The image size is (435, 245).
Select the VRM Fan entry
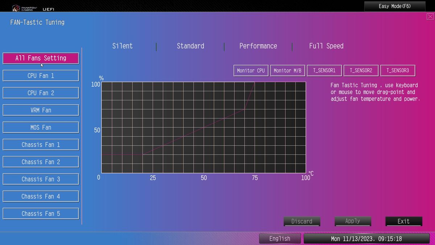coord(41,110)
